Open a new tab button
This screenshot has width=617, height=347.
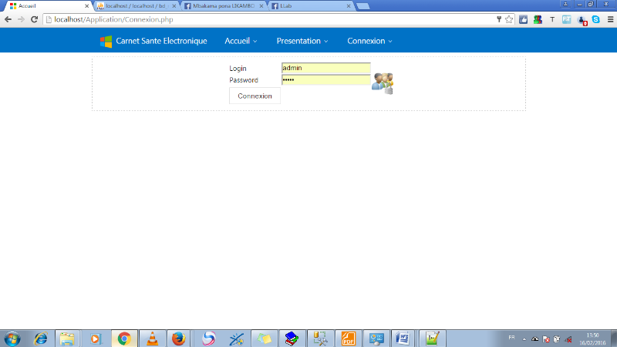(x=362, y=6)
